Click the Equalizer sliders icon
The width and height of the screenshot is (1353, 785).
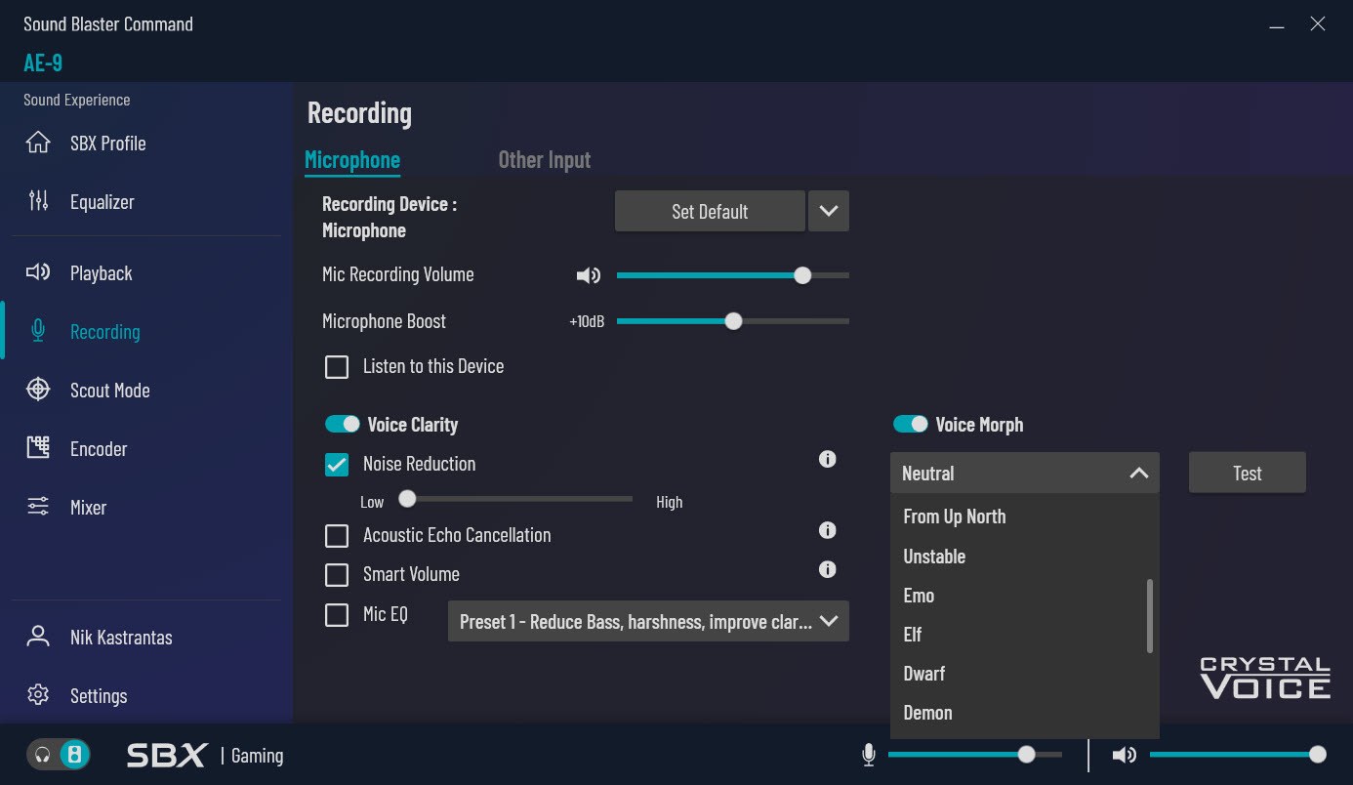click(38, 201)
